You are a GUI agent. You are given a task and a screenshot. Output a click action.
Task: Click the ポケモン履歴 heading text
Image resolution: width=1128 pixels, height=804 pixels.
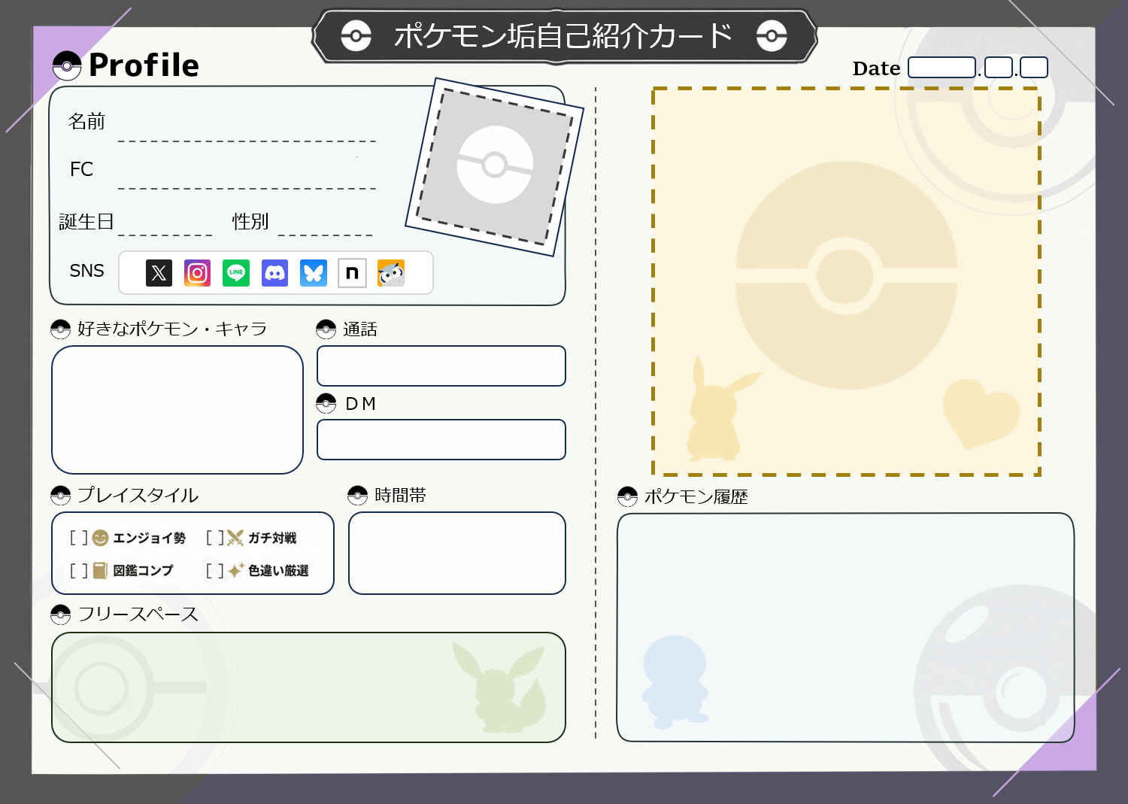pos(696,496)
